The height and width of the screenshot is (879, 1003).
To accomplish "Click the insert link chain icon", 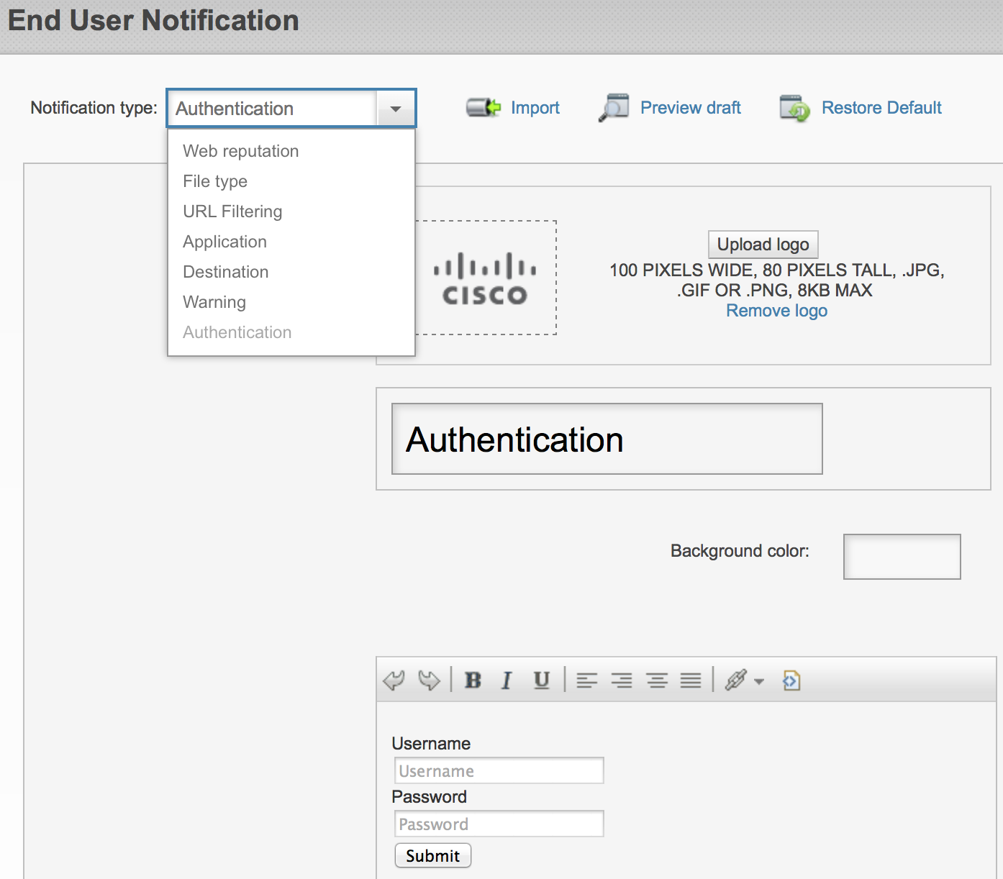I will (x=735, y=680).
